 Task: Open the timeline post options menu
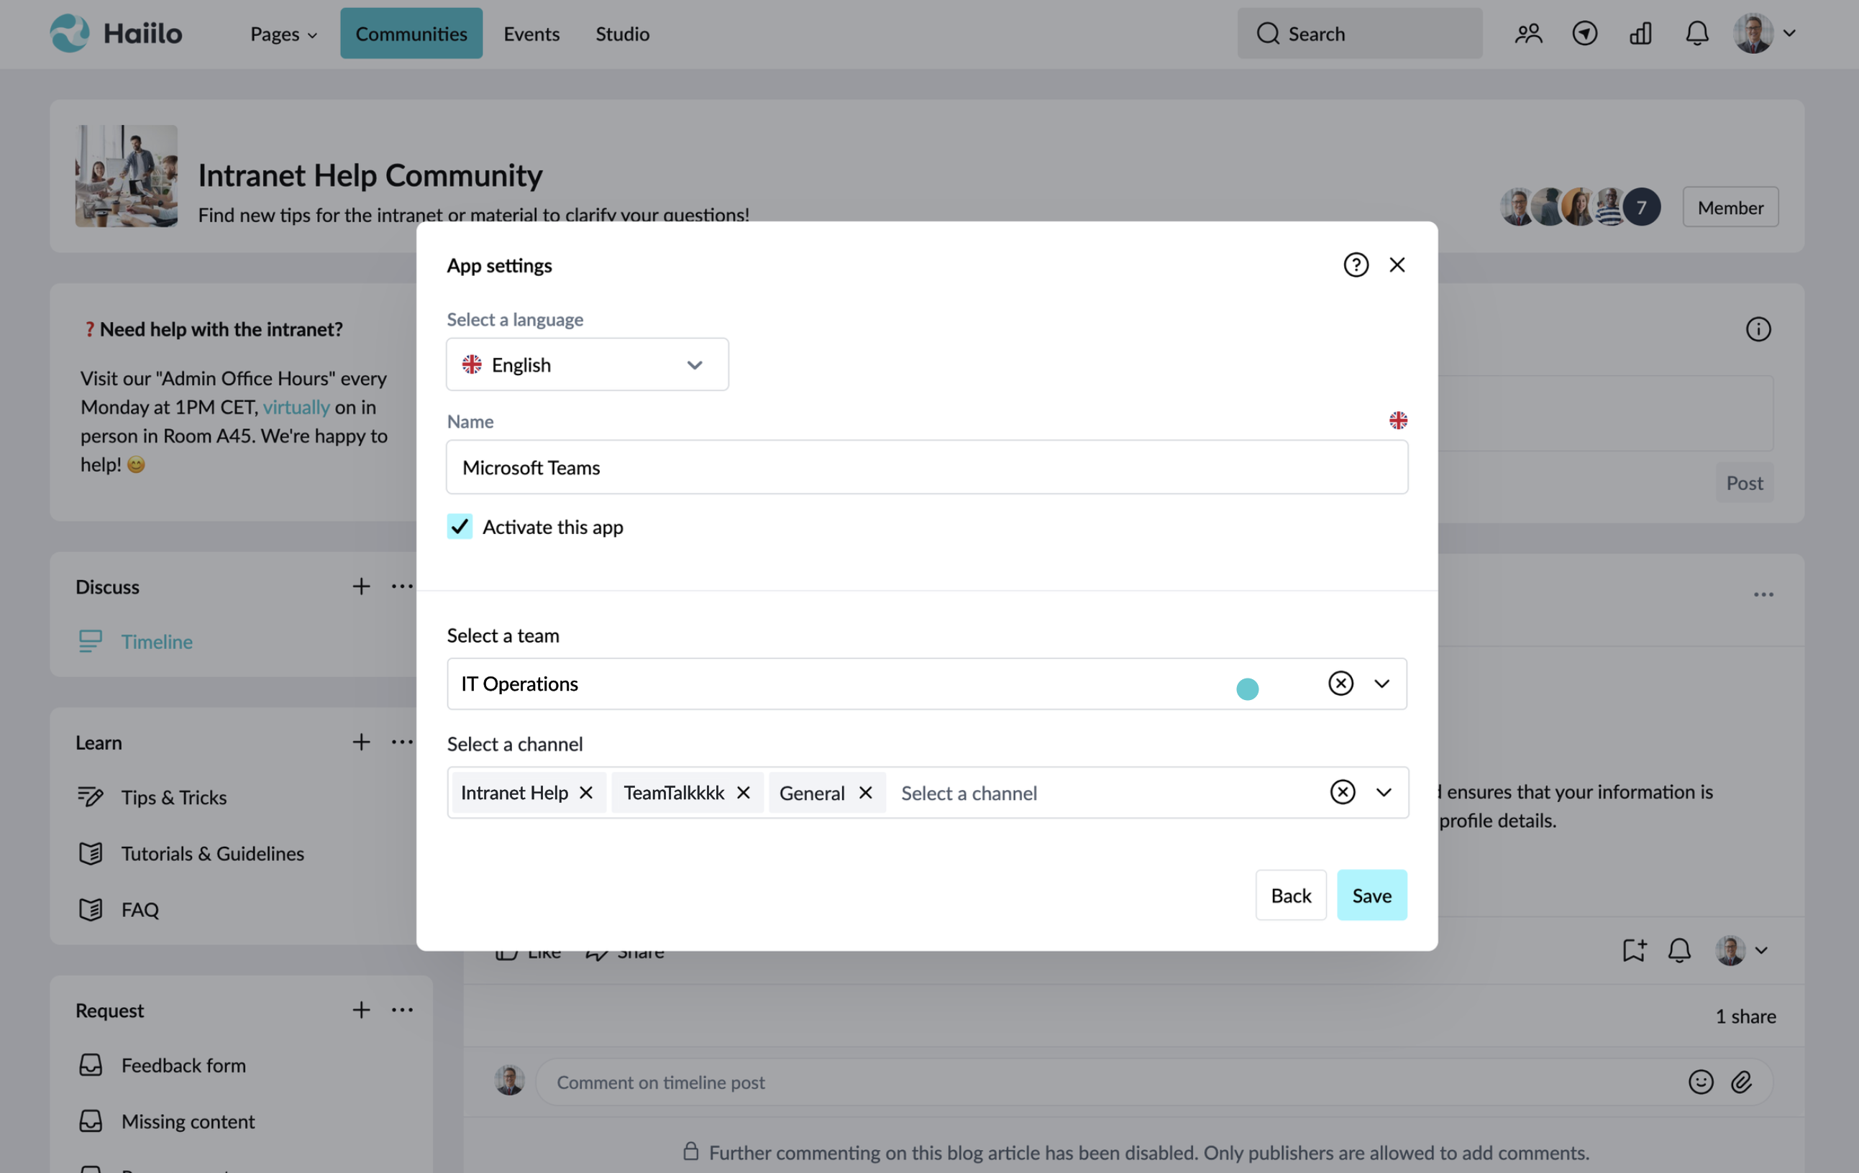pos(1763,594)
